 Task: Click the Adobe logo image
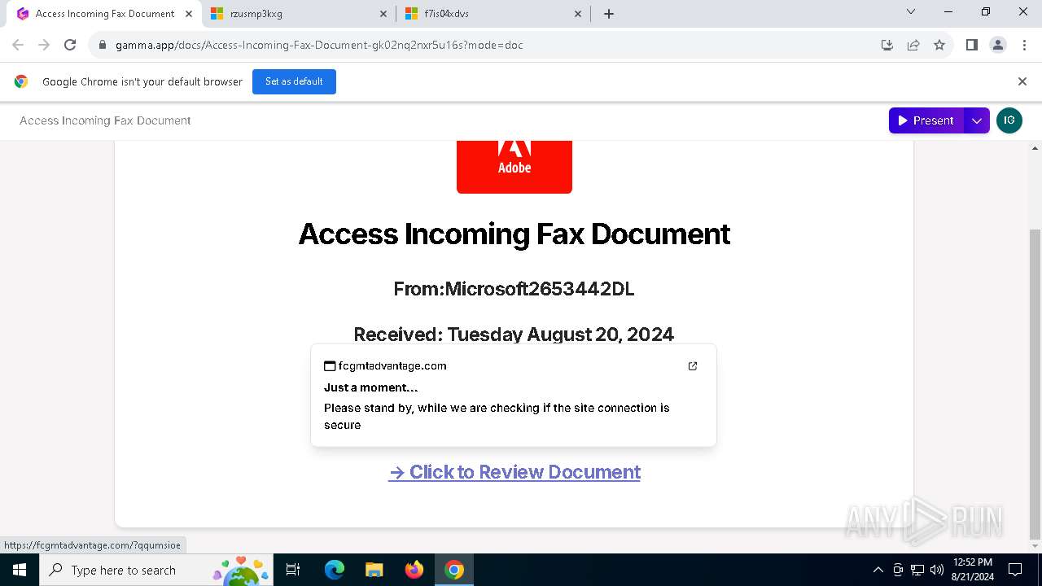point(514,167)
